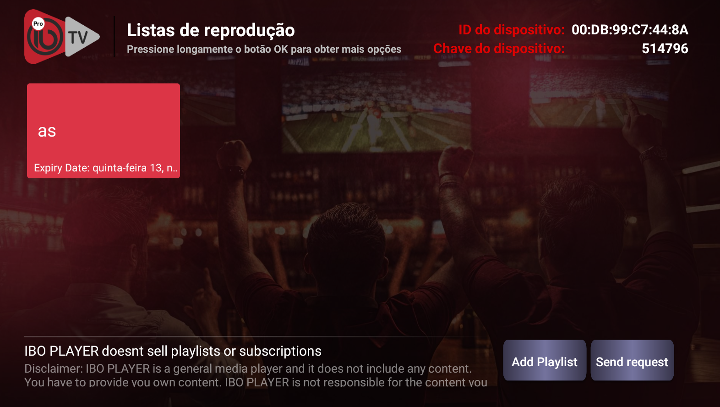This screenshot has width=720, height=407.
Task: Select the "as" playlist card
Action: (x=104, y=131)
